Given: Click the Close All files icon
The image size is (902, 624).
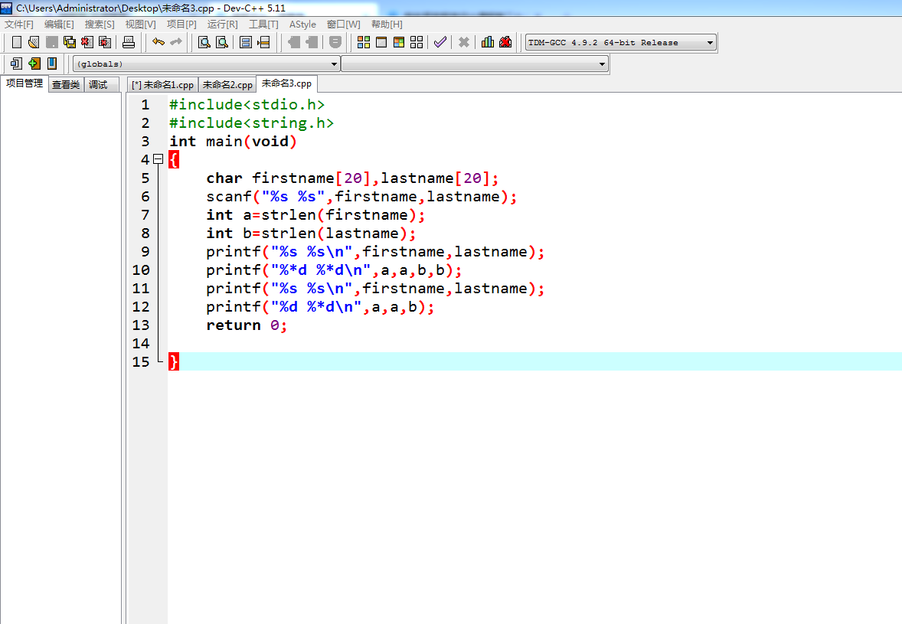Looking at the screenshot, I should pos(105,42).
